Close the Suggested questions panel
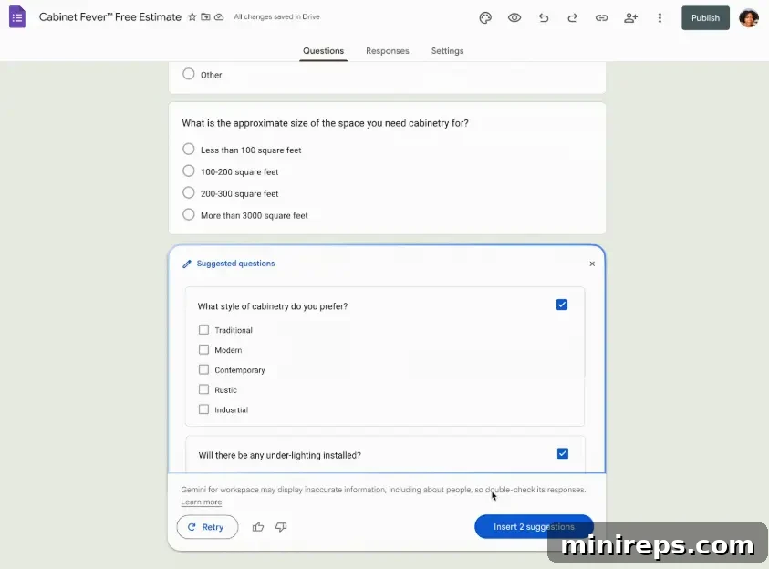769x569 pixels. coord(592,264)
